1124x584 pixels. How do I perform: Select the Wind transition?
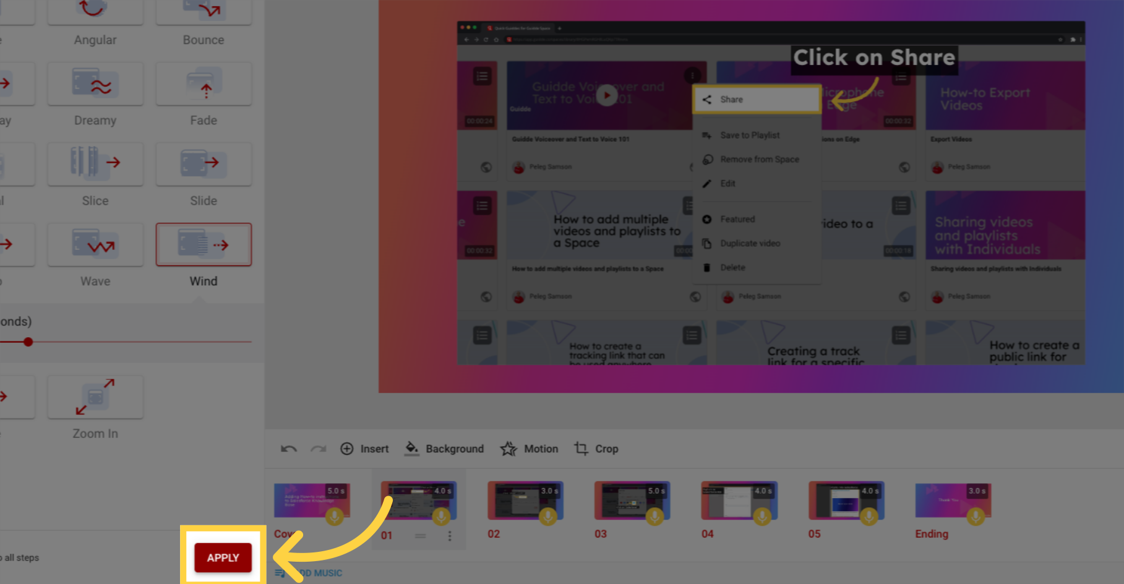(204, 245)
